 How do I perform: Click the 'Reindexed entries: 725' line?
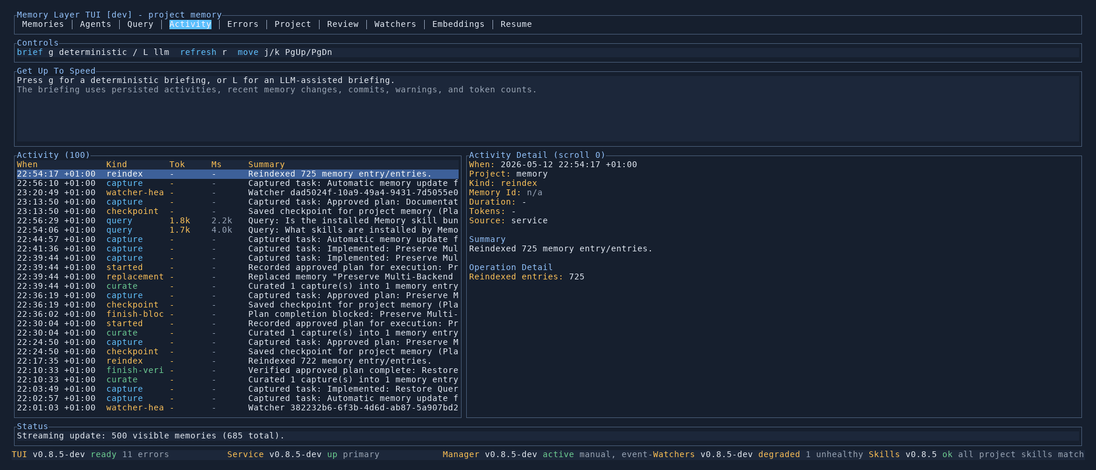click(527, 277)
